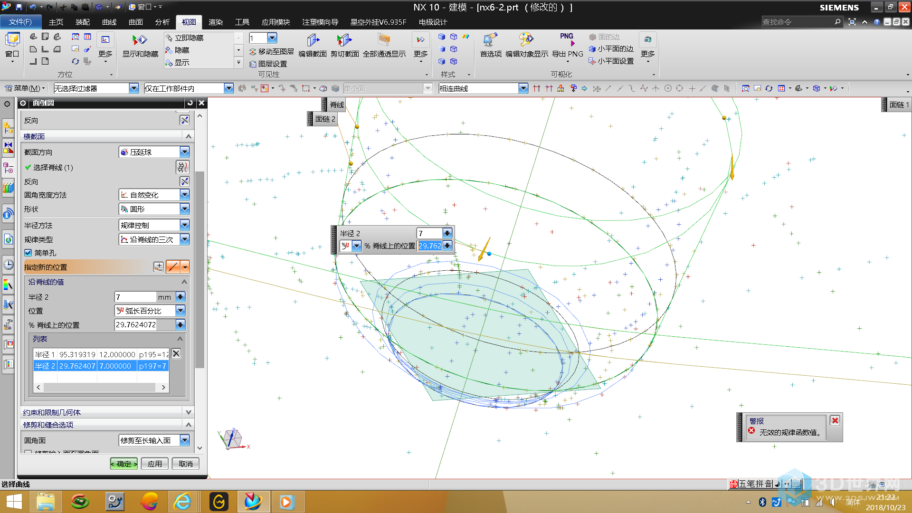Click the work layer number field
Screen dimensions: 912x513
coord(257,38)
